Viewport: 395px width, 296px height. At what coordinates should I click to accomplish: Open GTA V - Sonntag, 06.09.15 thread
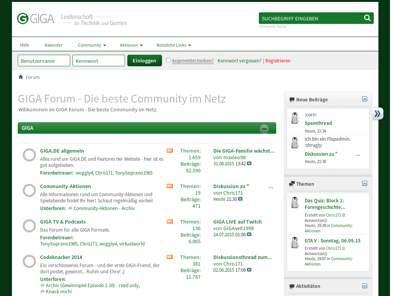click(333, 240)
